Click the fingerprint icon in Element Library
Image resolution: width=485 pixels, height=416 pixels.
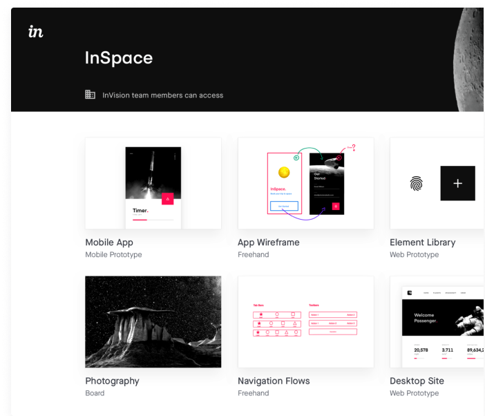pyautogui.click(x=416, y=184)
